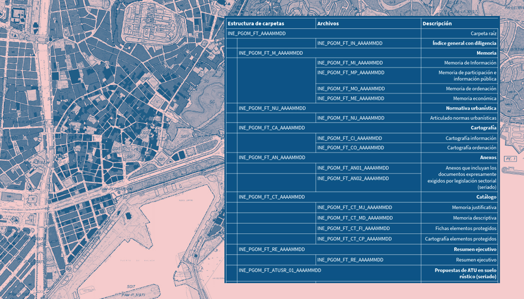Pick file INE_PGOM_FT_MO_AAAAMMDD
Viewport: 524px width, 299px height.
[x=351, y=89]
